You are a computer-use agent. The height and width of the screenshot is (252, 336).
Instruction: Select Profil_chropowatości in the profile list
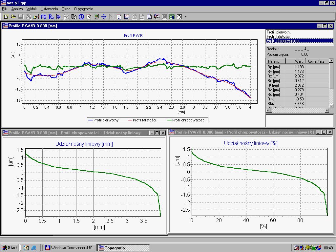pos(300,40)
